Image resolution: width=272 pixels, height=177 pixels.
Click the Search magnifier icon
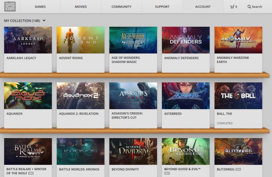tap(249, 7)
